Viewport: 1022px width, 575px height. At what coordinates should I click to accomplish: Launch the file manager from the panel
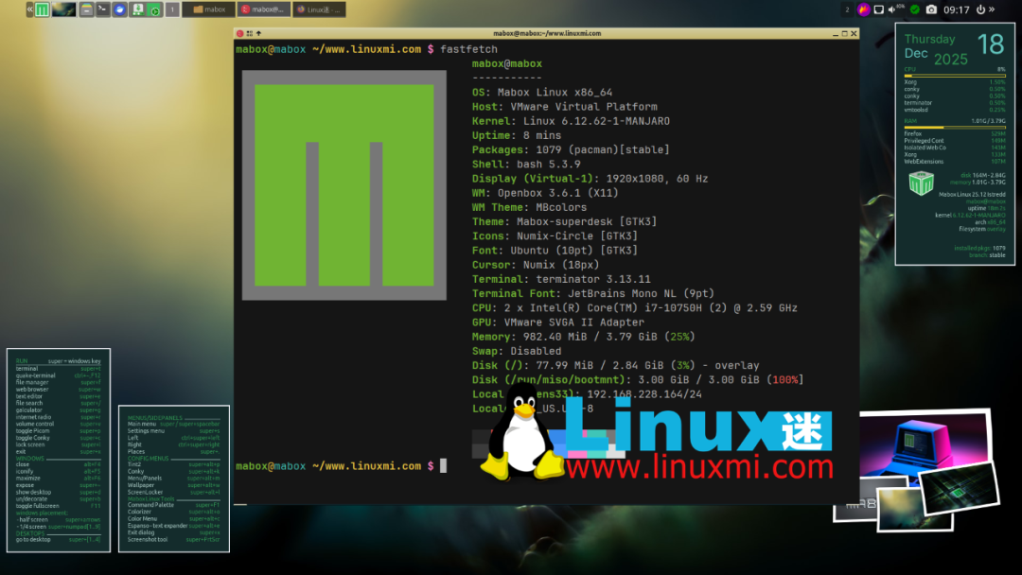coord(86,9)
